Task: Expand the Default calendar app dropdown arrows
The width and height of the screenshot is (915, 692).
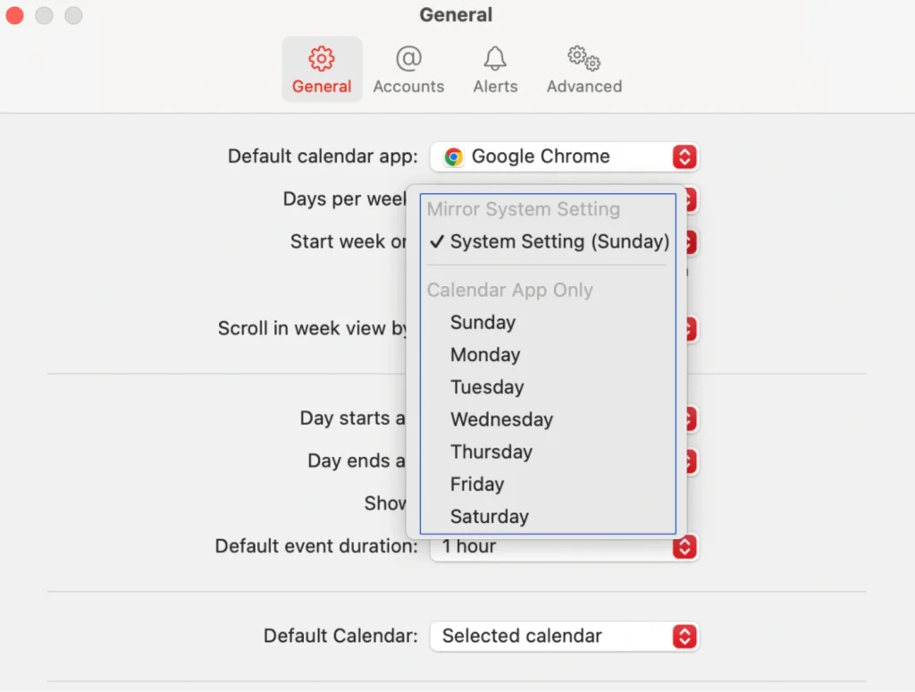Action: click(x=684, y=157)
